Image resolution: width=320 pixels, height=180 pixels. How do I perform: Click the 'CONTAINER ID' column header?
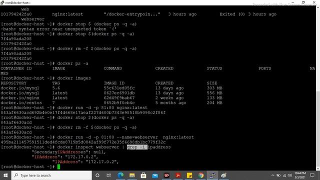(x=16, y=68)
